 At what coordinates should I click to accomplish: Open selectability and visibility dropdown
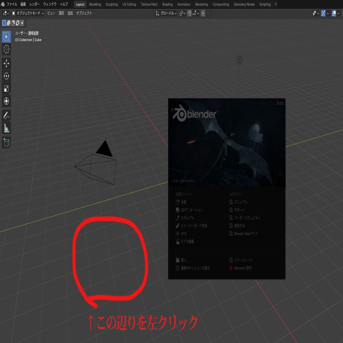coord(316,13)
